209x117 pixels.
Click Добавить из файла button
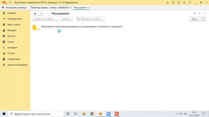(x=45, y=19)
